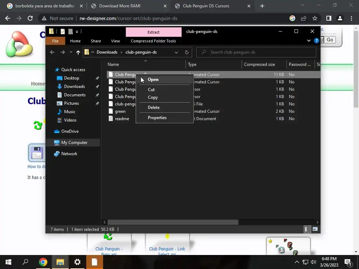Switch to borboleta para area de trabalho tab
The height and width of the screenshot is (269, 359).
[45, 6]
